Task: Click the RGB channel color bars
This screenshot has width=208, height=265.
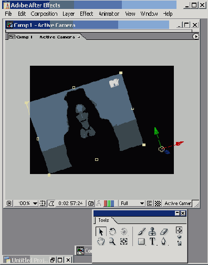Action: (109, 203)
